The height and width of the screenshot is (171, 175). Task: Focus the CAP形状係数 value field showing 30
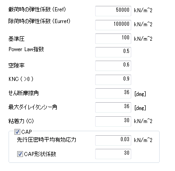113,154
